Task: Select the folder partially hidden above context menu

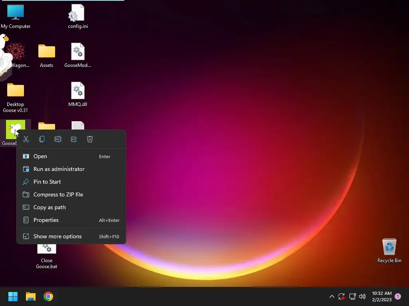Action: coord(47,126)
